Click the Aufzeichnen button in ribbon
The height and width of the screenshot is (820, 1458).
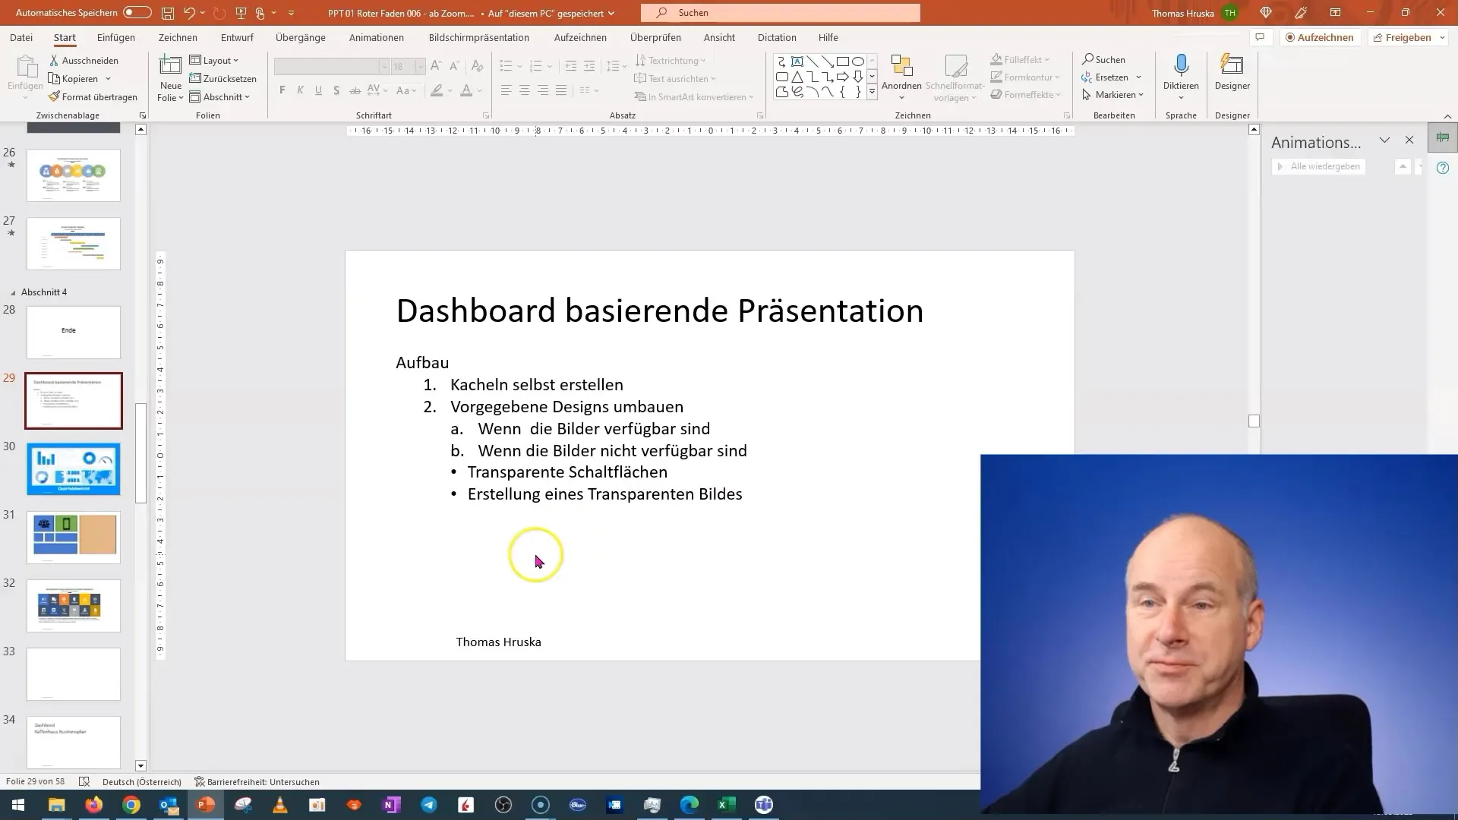point(1319,37)
